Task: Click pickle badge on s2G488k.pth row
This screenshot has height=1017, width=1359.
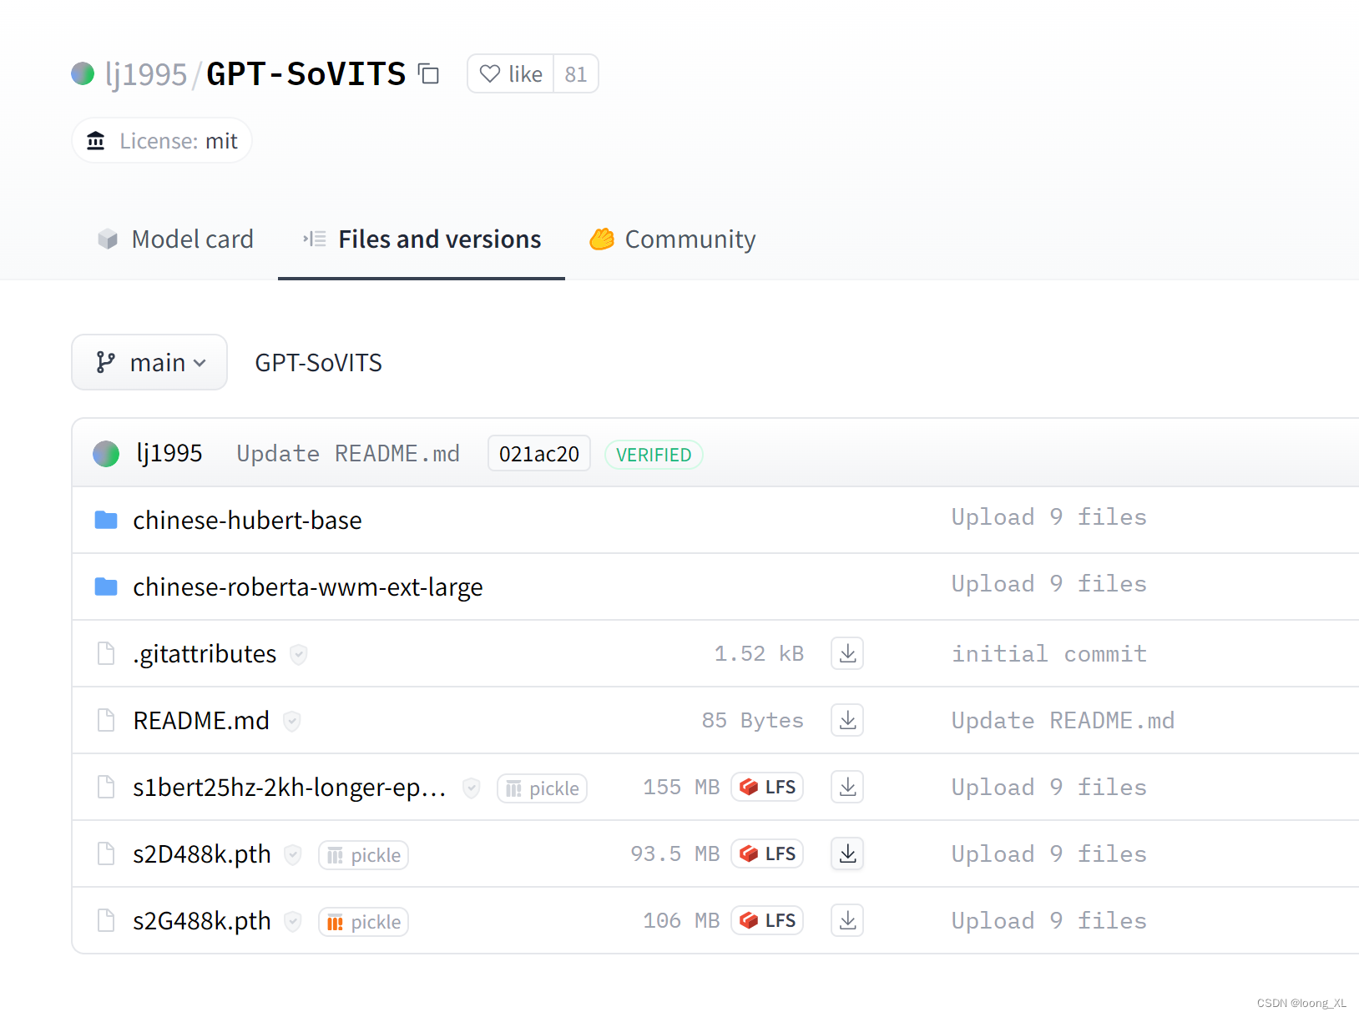Action: [363, 922]
